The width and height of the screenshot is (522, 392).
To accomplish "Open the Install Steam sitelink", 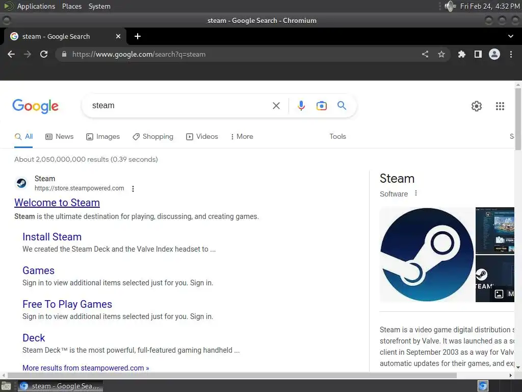I will click(x=52, y=237).
